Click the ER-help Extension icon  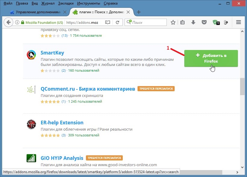(31, 124)
